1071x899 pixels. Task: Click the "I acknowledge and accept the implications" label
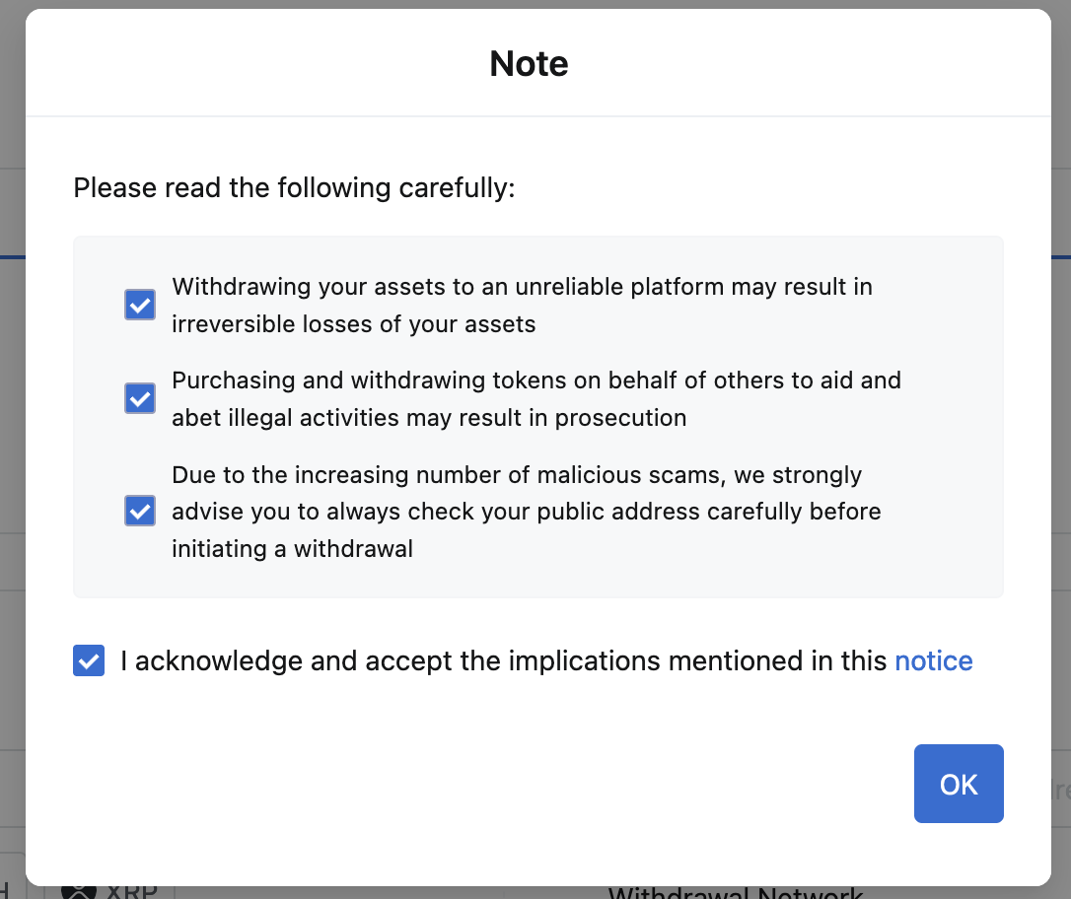pyautogui.click(x=503, y=660)
